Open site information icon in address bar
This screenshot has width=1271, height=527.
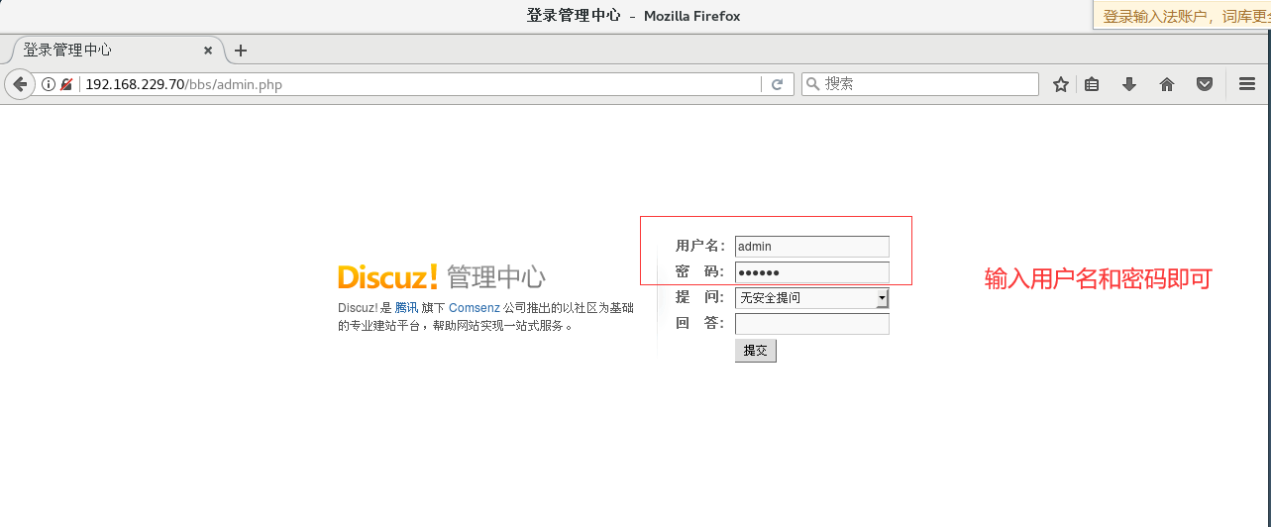(x=48, y=84)
